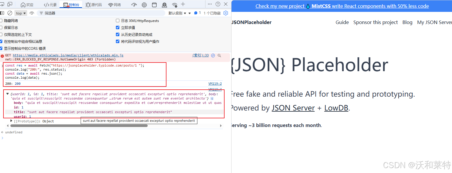
Task: Open the (索引):33 source link
Action: [201, 55]
